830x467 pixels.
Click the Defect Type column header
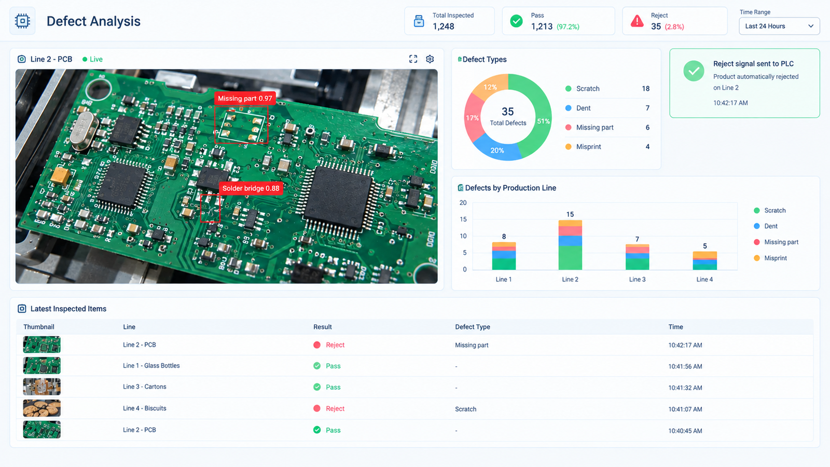click(x=473, y=327)
